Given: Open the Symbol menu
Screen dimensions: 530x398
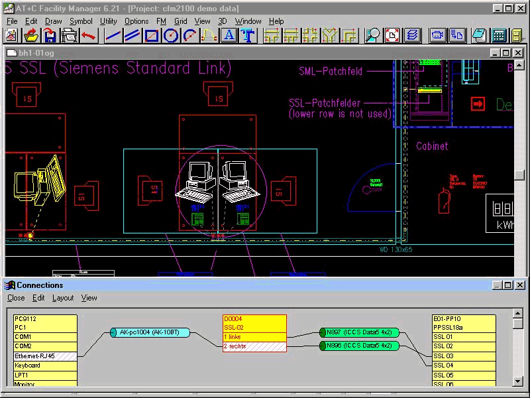Looking at the screenshot, I should (x=81, y=21).
